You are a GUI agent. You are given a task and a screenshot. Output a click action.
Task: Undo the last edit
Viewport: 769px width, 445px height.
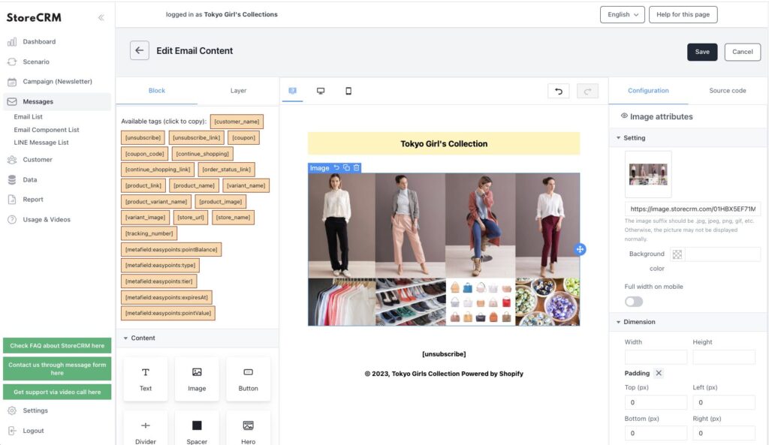pyautogui.click(x=558, y=91)
